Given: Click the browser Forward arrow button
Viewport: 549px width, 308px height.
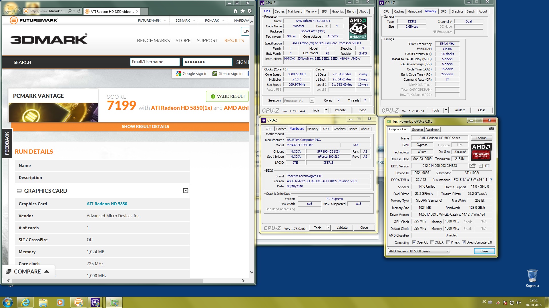Looking at the screenshot, I should click(x=18, y=11).
